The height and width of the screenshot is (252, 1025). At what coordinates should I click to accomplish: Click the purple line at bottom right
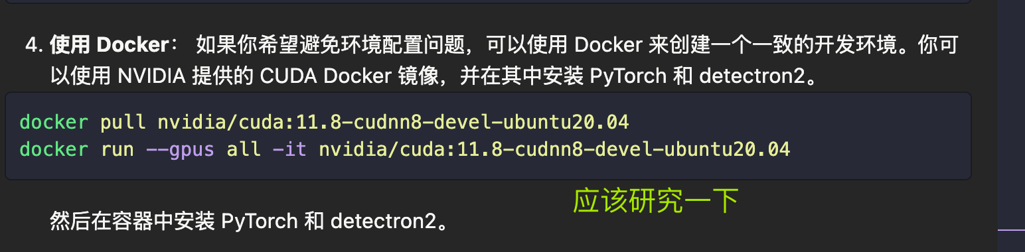tap(1012, 229)
